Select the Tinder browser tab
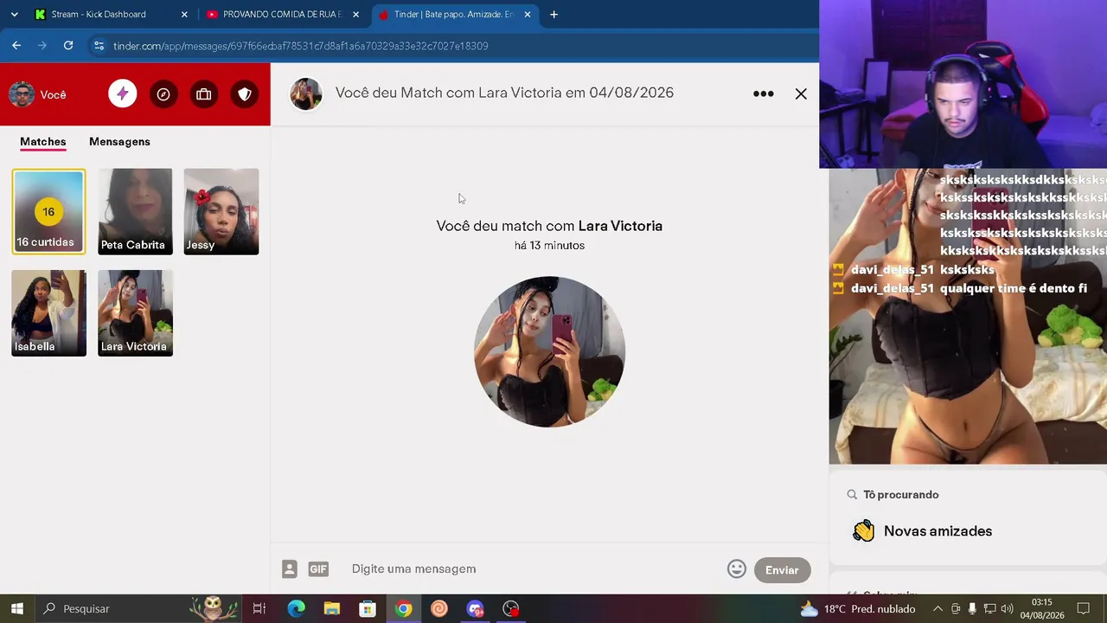The image size is (1107, 623). [453, 14]
